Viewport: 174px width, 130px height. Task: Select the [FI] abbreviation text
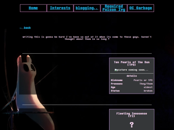point(131,116)
